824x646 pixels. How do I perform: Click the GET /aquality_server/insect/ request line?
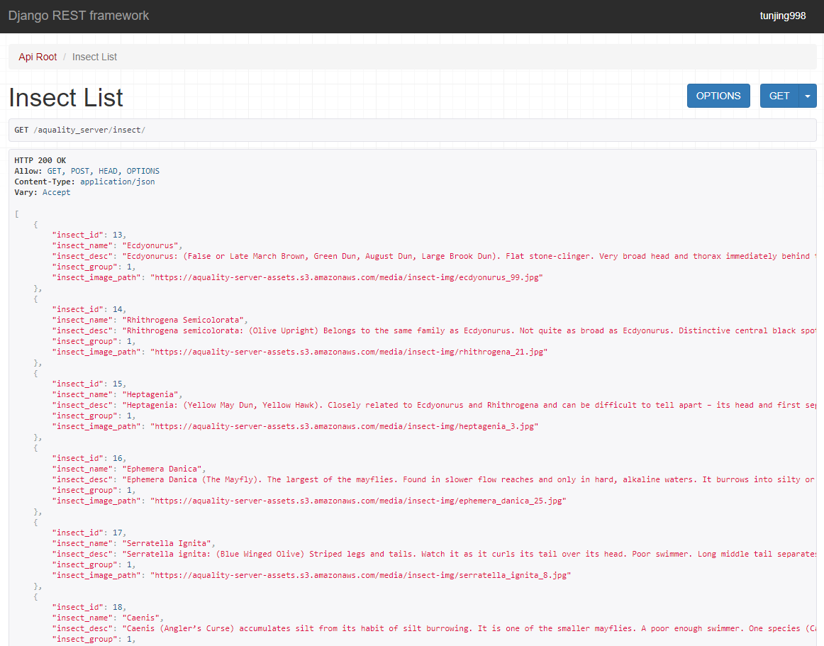(x=80, y=130)
